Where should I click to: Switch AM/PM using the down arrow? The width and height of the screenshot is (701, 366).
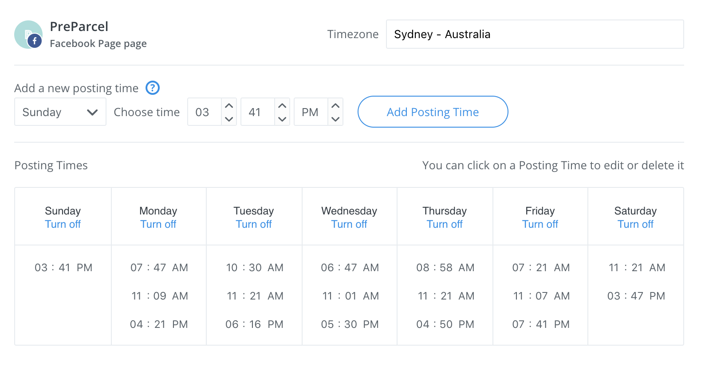pyautogui.click(x=335, y=119)
